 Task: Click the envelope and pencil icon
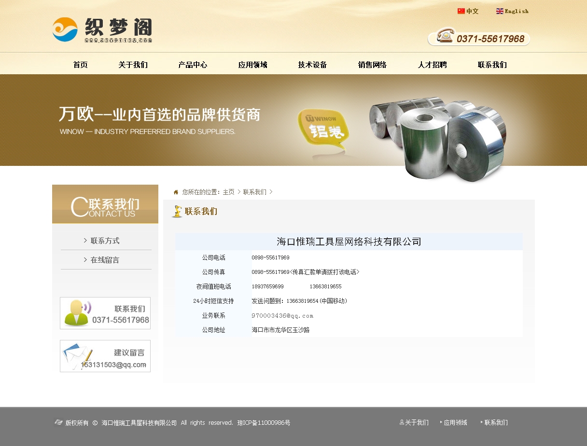click(77, 356)
